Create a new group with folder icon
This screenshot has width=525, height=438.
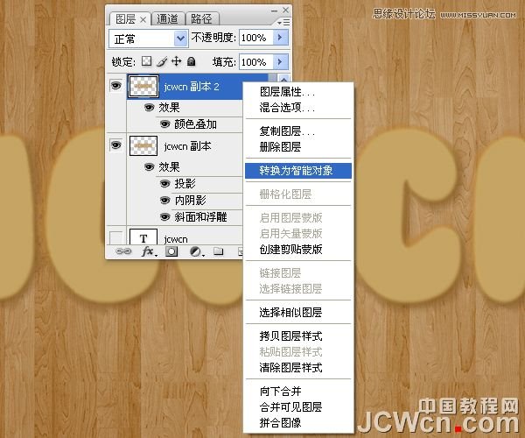[x=218, y=251]
